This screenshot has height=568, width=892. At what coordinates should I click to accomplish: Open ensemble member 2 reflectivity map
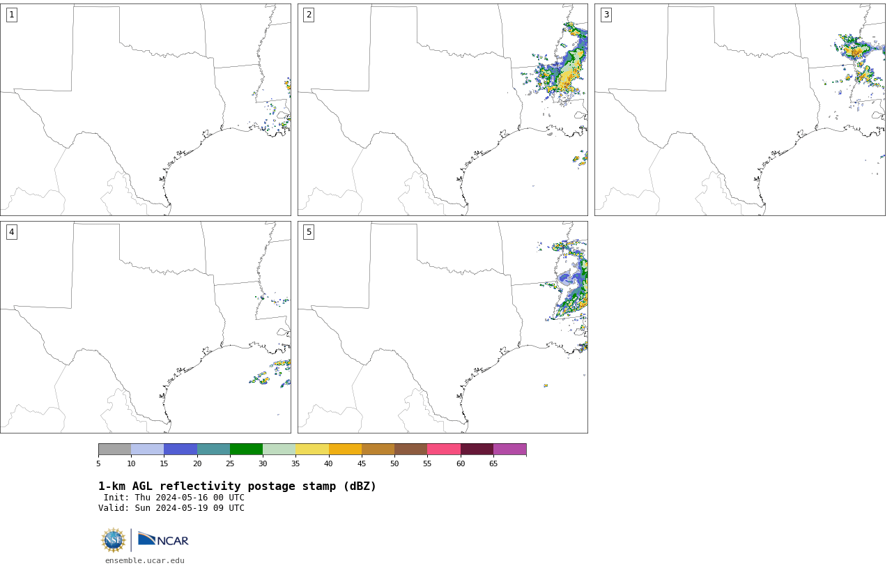pyautogui.click(x=443, y=109)
